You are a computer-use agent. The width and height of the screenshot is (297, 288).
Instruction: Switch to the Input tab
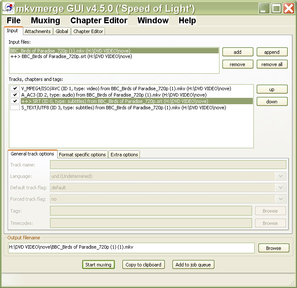(x=13, y=30)
